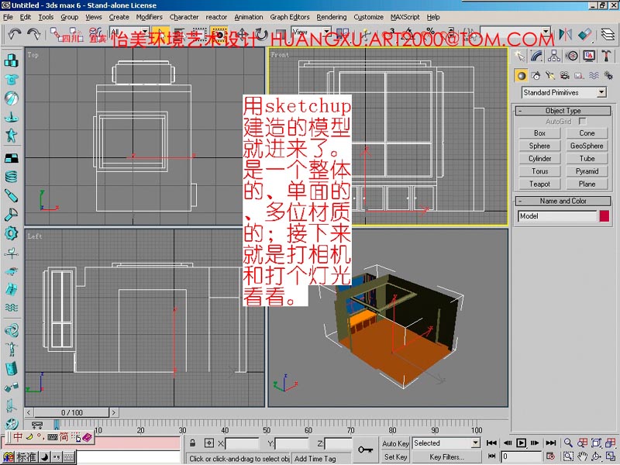Toggle Absolute/Offset transform type-in mode

[209, 443]
